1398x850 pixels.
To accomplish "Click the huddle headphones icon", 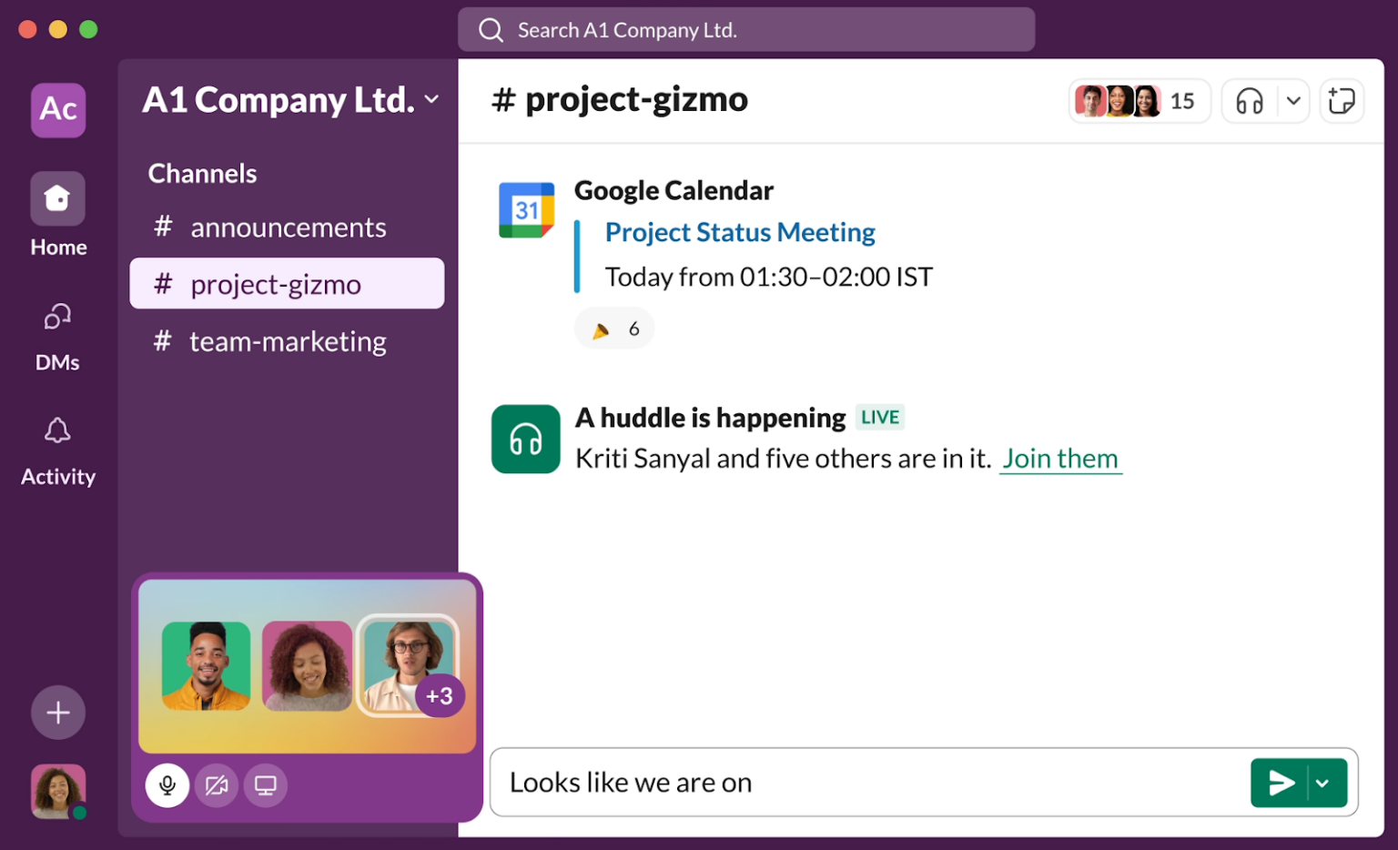I will 1250,101.
